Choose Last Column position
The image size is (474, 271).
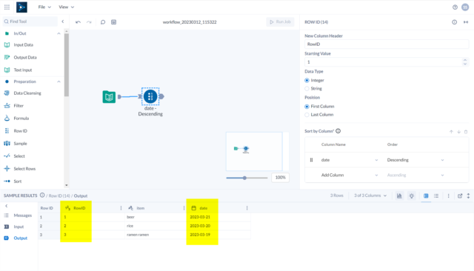click(x=307, y=115)
